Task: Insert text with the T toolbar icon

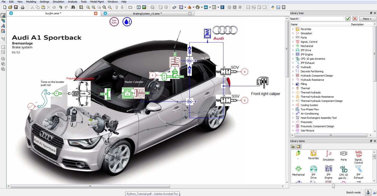Action: click(x=139, y=7)
